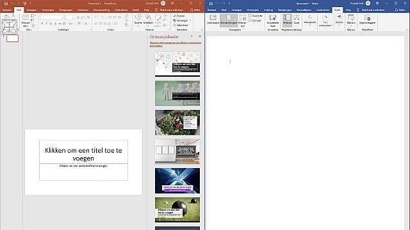Toggle bold in PowerPoint

[42, 24]
